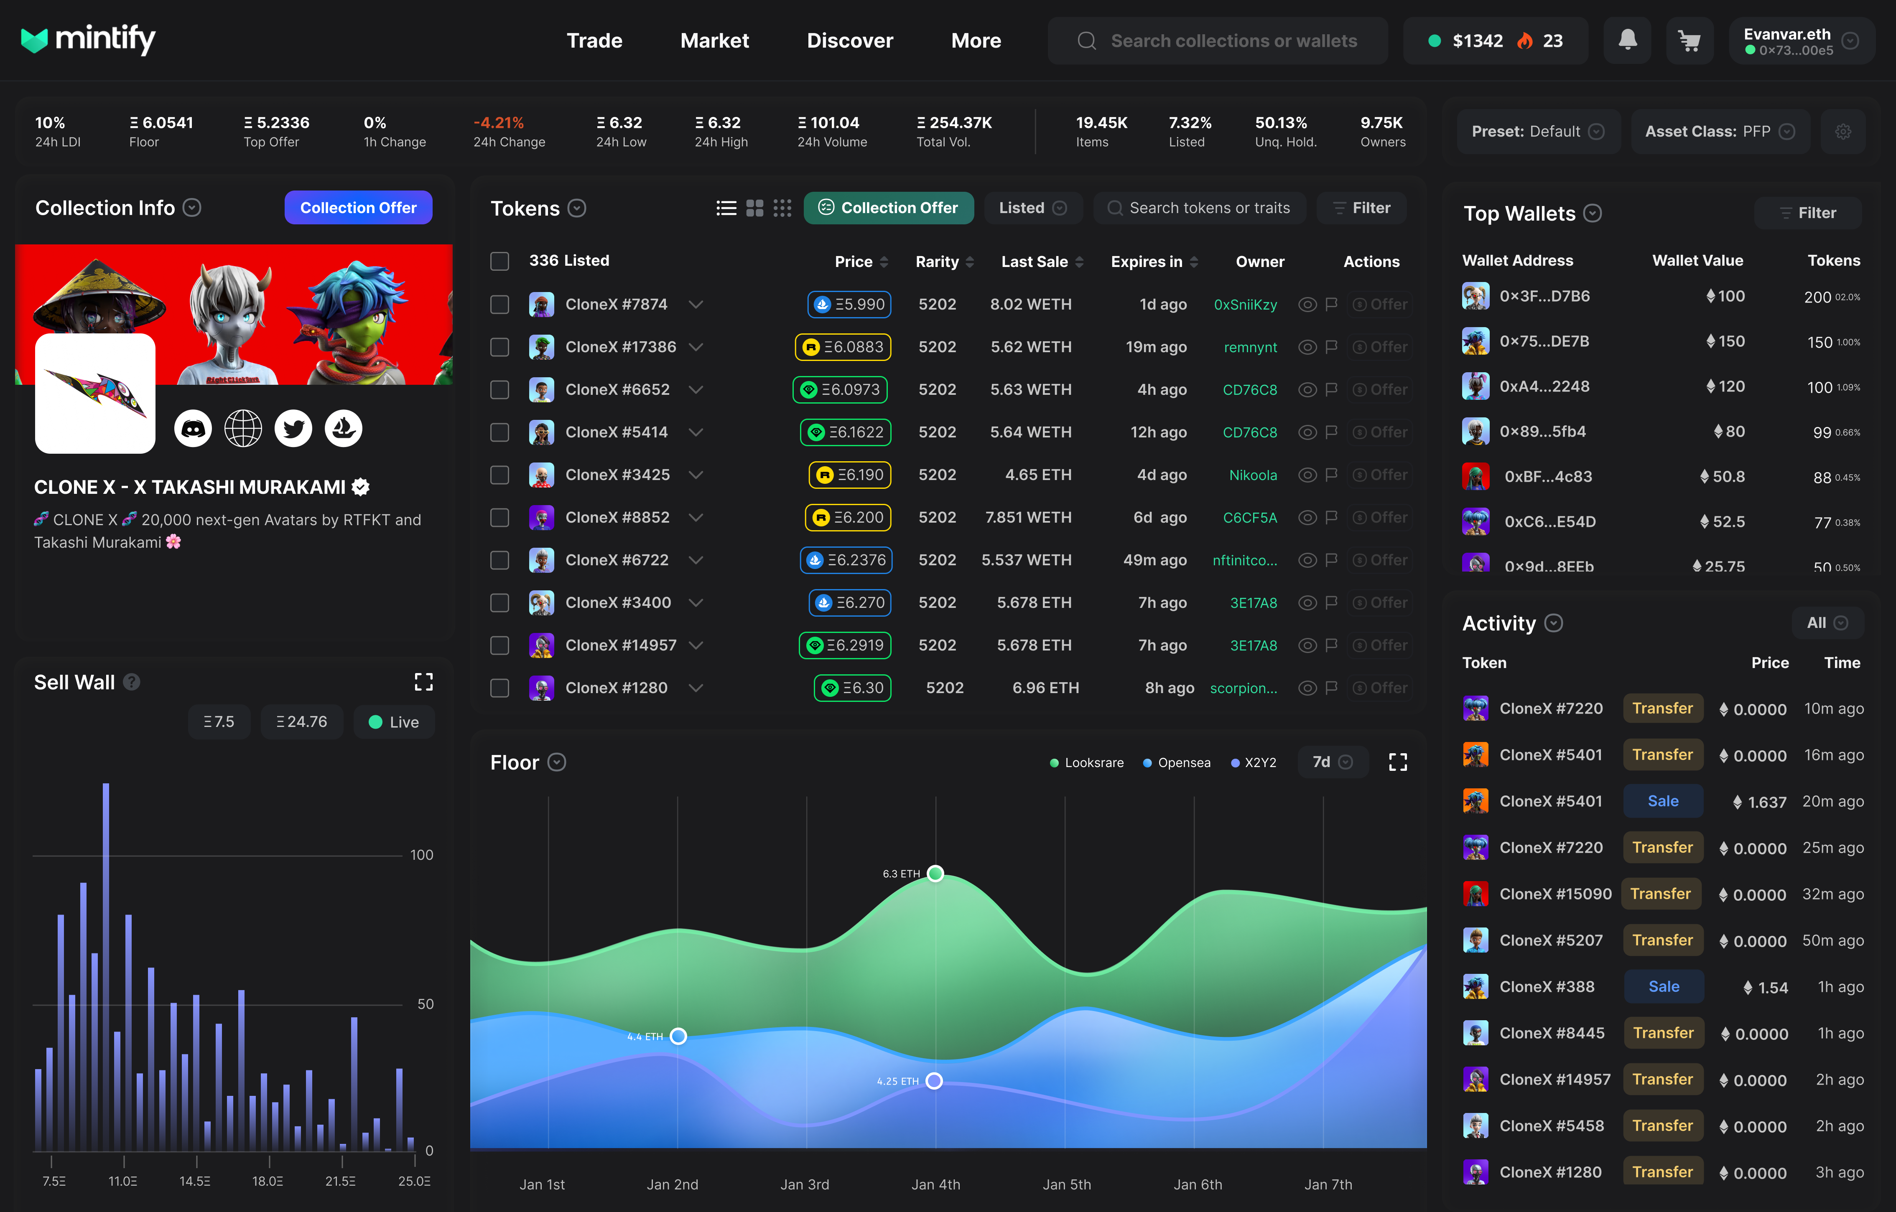Open the Sell Wall help icon
Viewport: 1896px width, 1212px height.
[x=132, y=681]
